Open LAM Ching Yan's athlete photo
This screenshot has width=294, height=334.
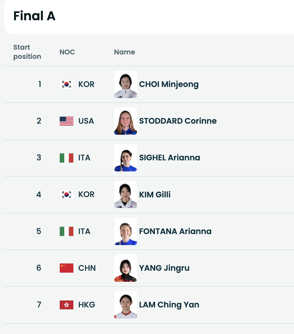[126, 305]
